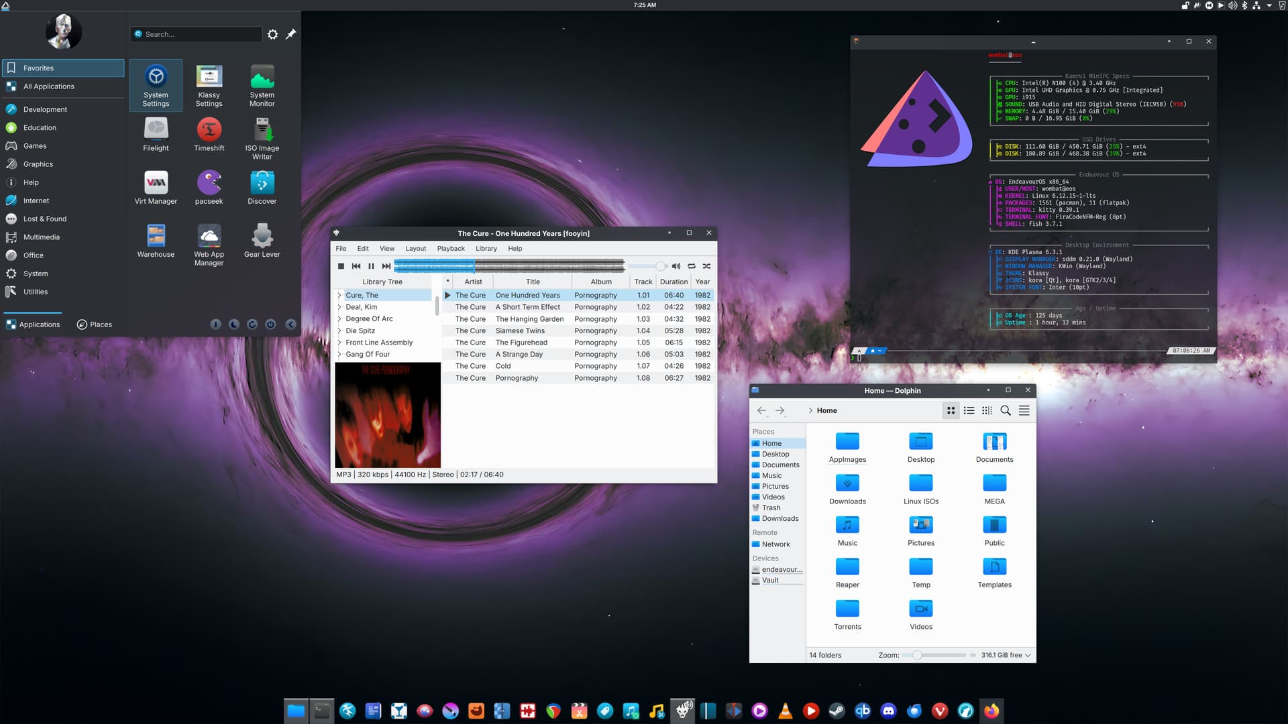The image size is (1288, 724).
Task: Launch Klassy Settings app
Action: pos(209,86)
